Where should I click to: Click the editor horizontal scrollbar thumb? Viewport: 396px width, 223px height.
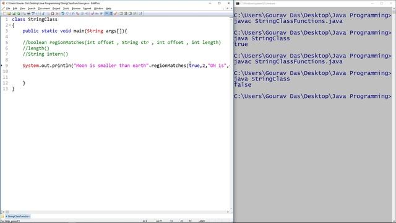7,212
